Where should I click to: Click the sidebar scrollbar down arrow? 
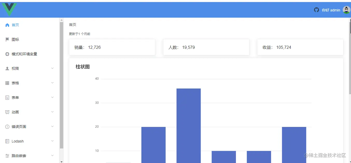click(61, 161)
